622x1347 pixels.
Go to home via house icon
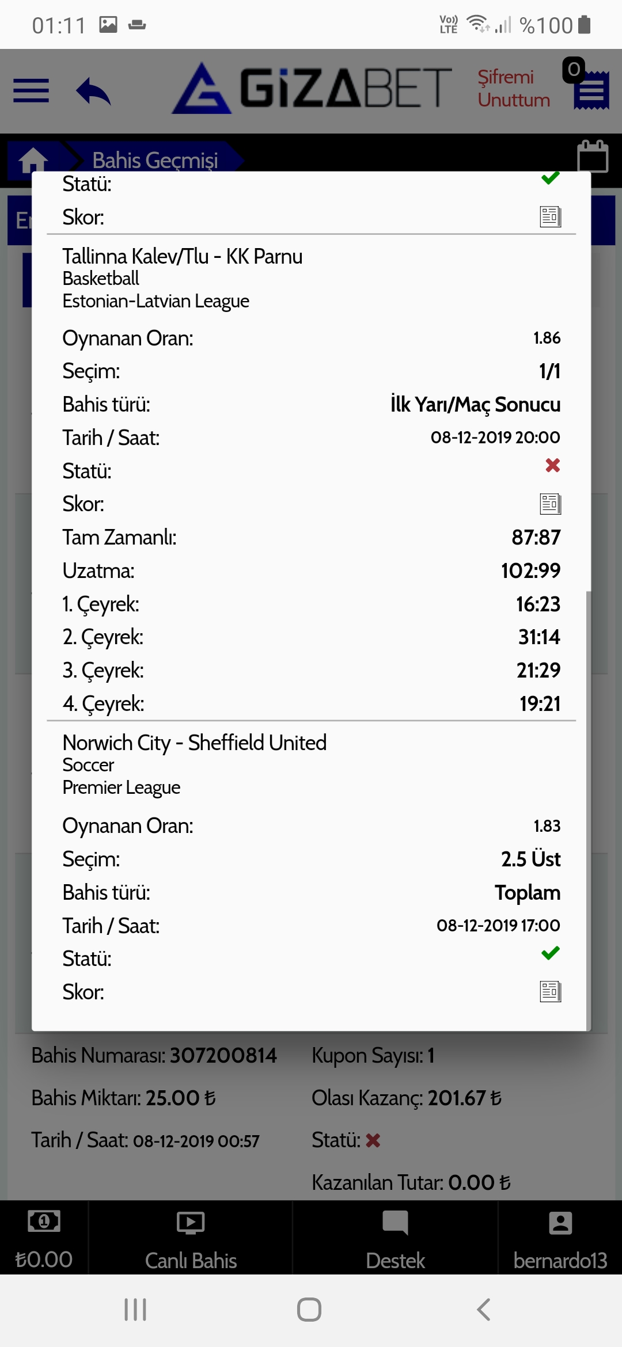[x=33, y=160]
